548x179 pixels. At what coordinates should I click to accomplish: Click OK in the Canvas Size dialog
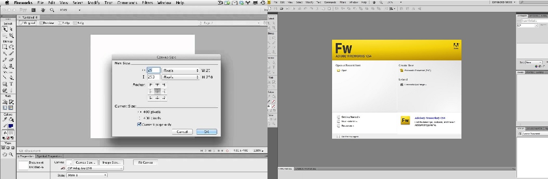[207, 132]
